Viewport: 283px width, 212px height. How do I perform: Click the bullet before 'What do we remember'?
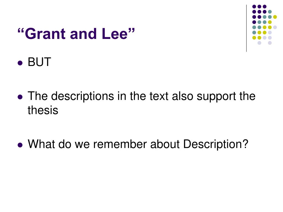point(20,145)
